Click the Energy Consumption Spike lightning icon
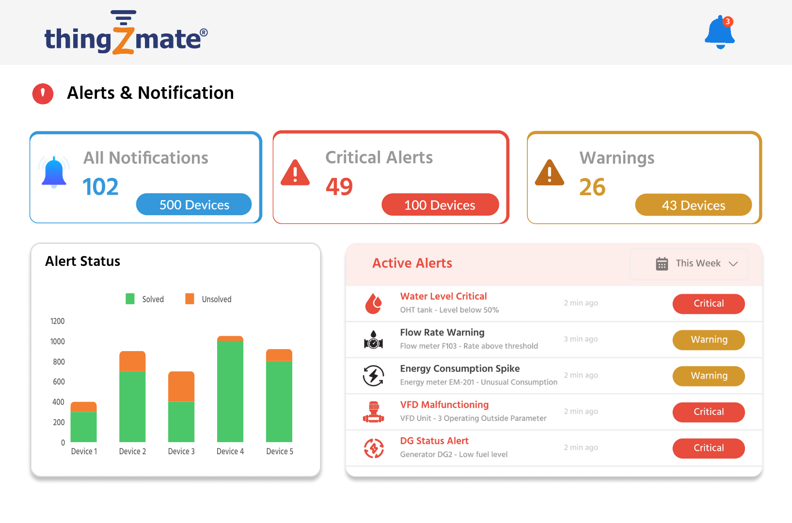Viewport: 792px width, 523px height. point(373,376)
